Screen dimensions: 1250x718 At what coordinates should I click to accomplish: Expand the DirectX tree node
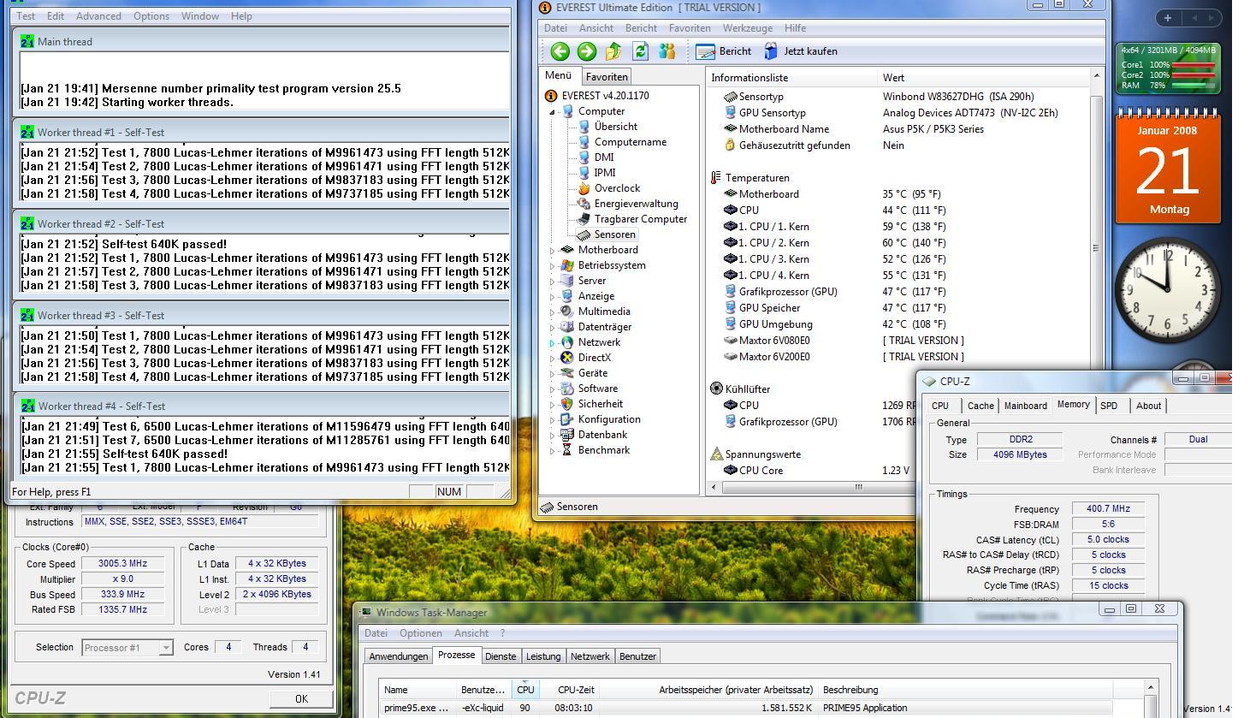tap(553, 358)
